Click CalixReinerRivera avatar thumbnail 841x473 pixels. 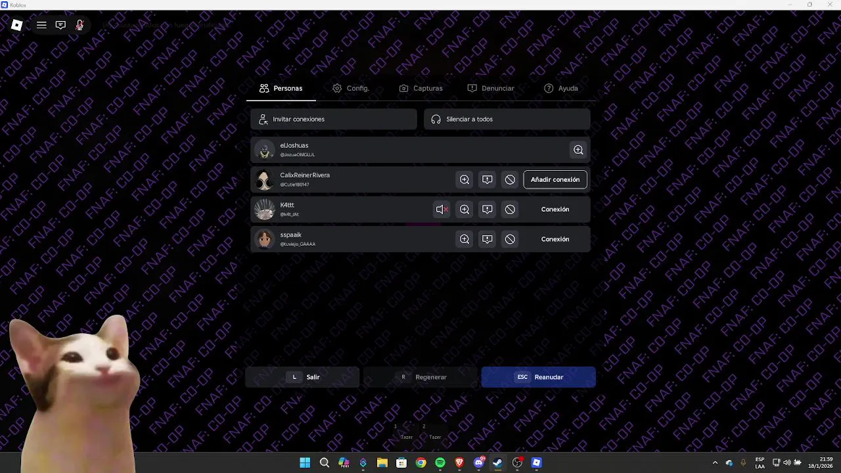point(265,179)
